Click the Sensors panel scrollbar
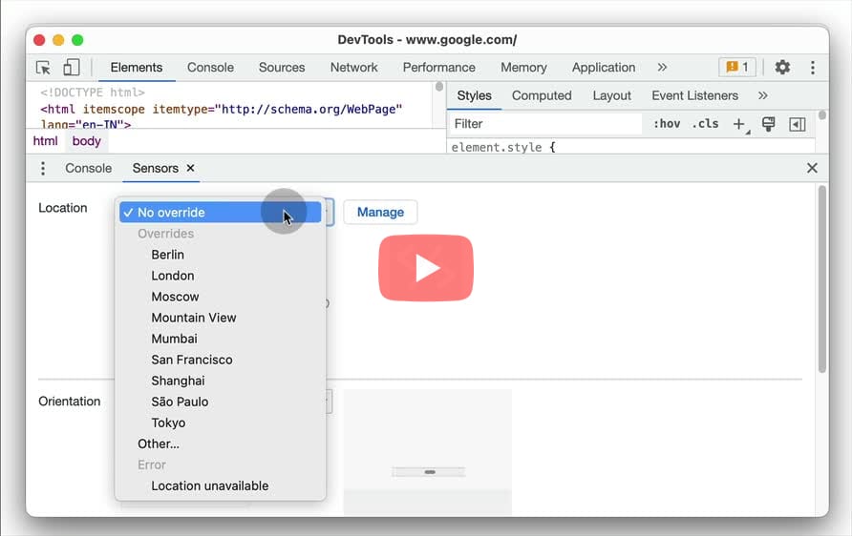This screenshot has width=852, height=536. [x=822, y=279]
